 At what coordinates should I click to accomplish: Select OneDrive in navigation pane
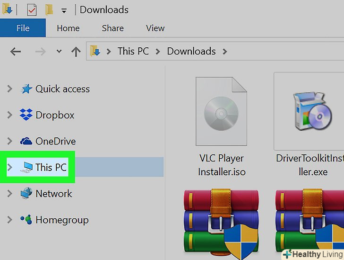point(55,141)
